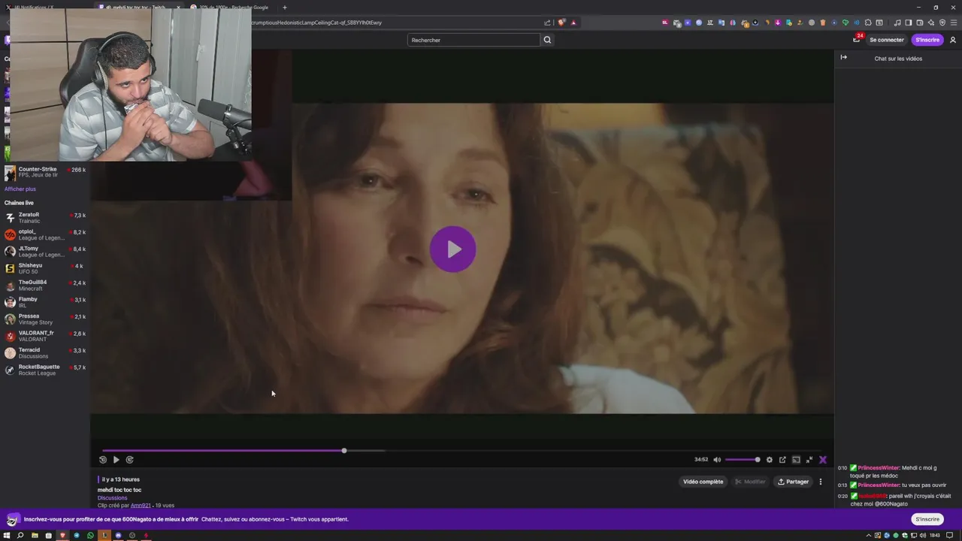Click the music note media control icon
Image resolution: width=962 pixels, height=541 pixels.
click(x=897, y=22)
